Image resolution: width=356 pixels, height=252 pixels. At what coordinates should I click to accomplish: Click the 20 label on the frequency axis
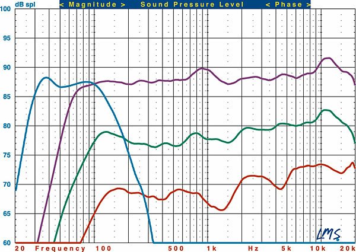click(20, 248)
